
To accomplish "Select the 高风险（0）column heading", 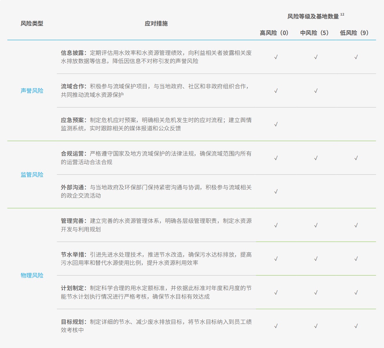I will click(274, 33).
